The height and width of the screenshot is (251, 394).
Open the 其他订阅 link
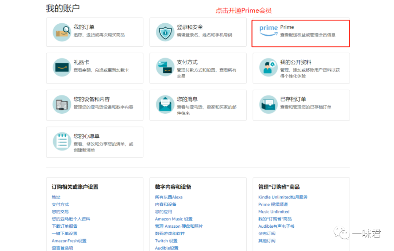267,241
